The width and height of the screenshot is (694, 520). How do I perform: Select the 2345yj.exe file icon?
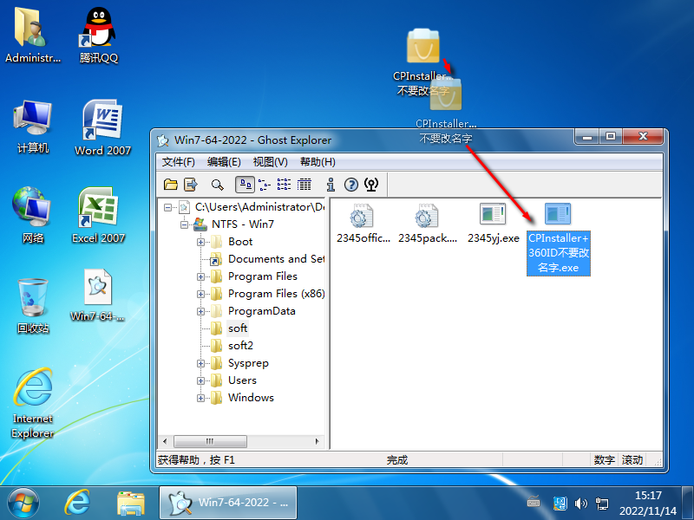[493, 215]
